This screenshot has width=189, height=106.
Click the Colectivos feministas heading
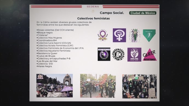tap(93, 18)
